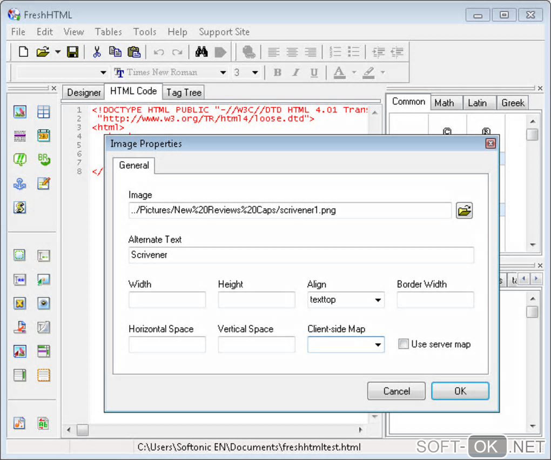This screenshot has height=460, width=551.
Task: Open the File menu
Action: tap(18, 32)
